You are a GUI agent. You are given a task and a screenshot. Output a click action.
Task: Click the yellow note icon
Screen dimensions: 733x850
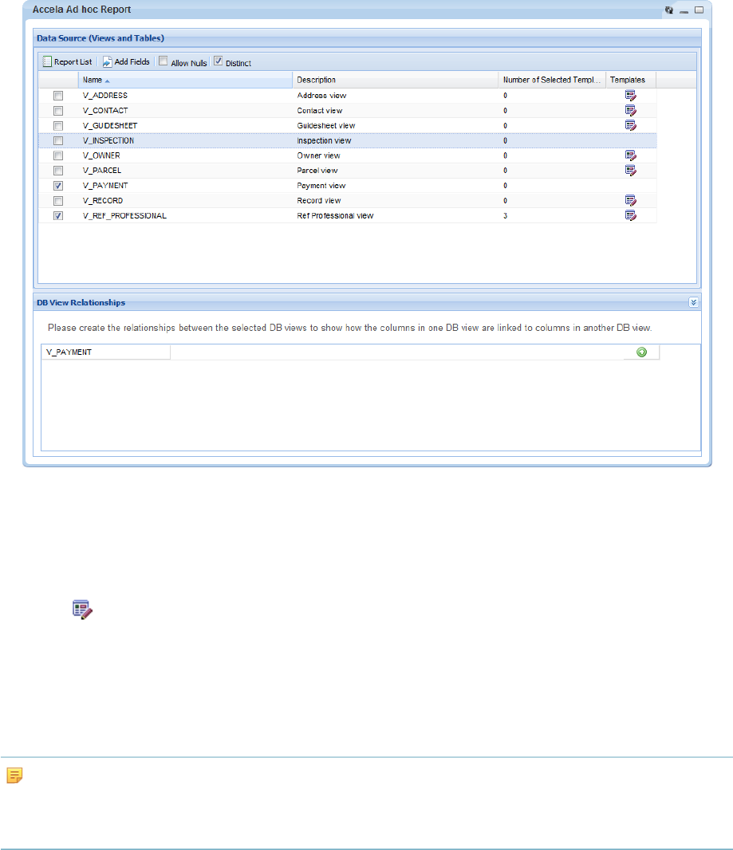14,775
